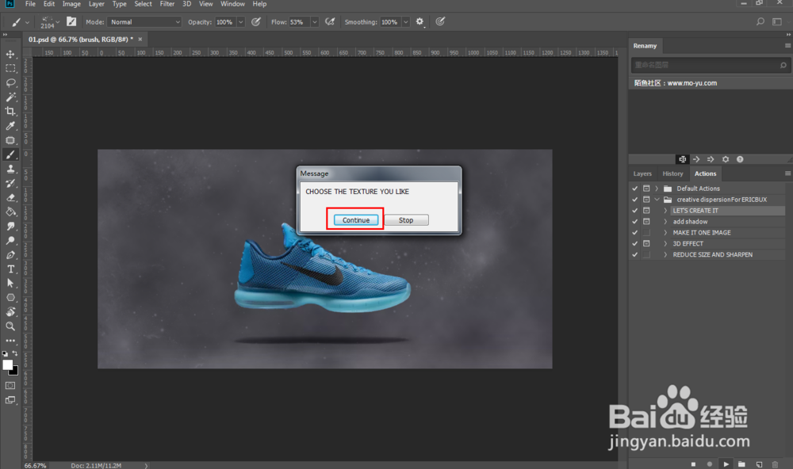Select the Zoom tool

coord(10,326)
